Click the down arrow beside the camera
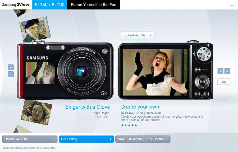Image resolution: width=238 pixels, height=152 pixels. click(x=11, y=74)
